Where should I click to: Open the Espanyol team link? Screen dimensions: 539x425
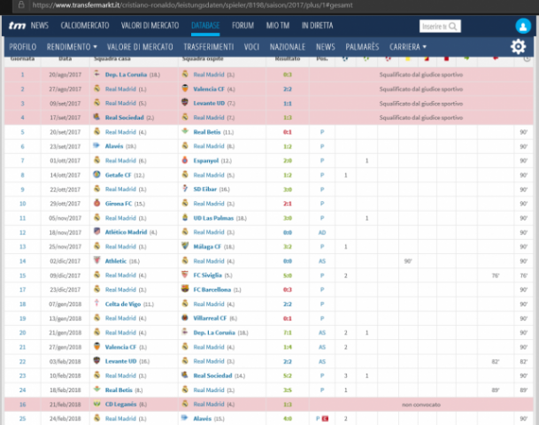[x=206, y=160]
